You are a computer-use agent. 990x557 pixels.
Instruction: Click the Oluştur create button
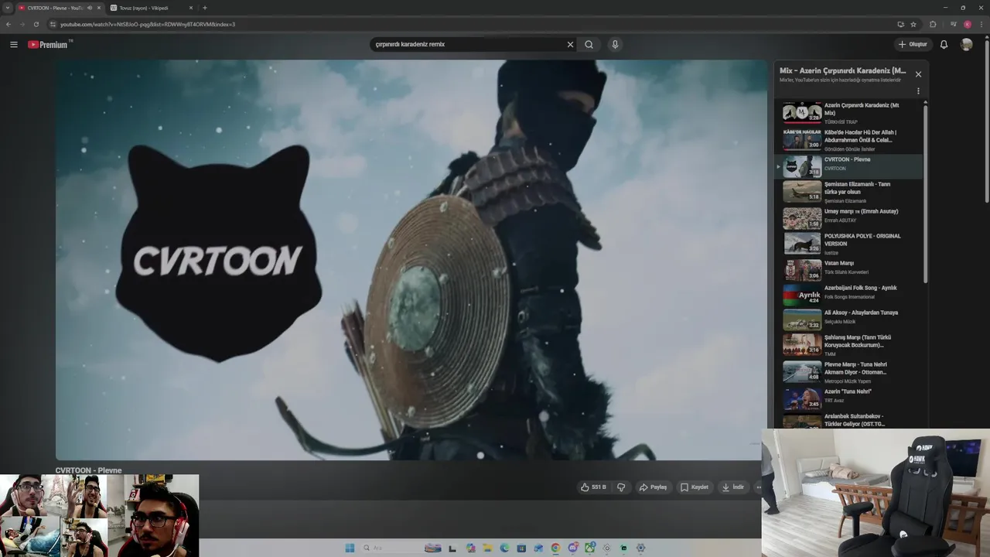(x=913, y=44)
